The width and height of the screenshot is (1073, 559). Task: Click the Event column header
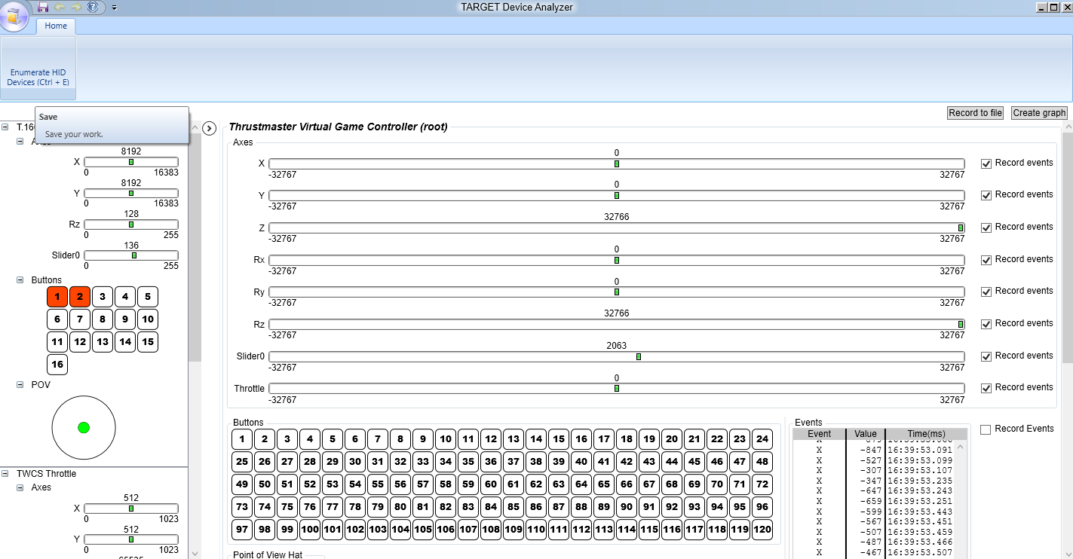[x=819, y=434]
